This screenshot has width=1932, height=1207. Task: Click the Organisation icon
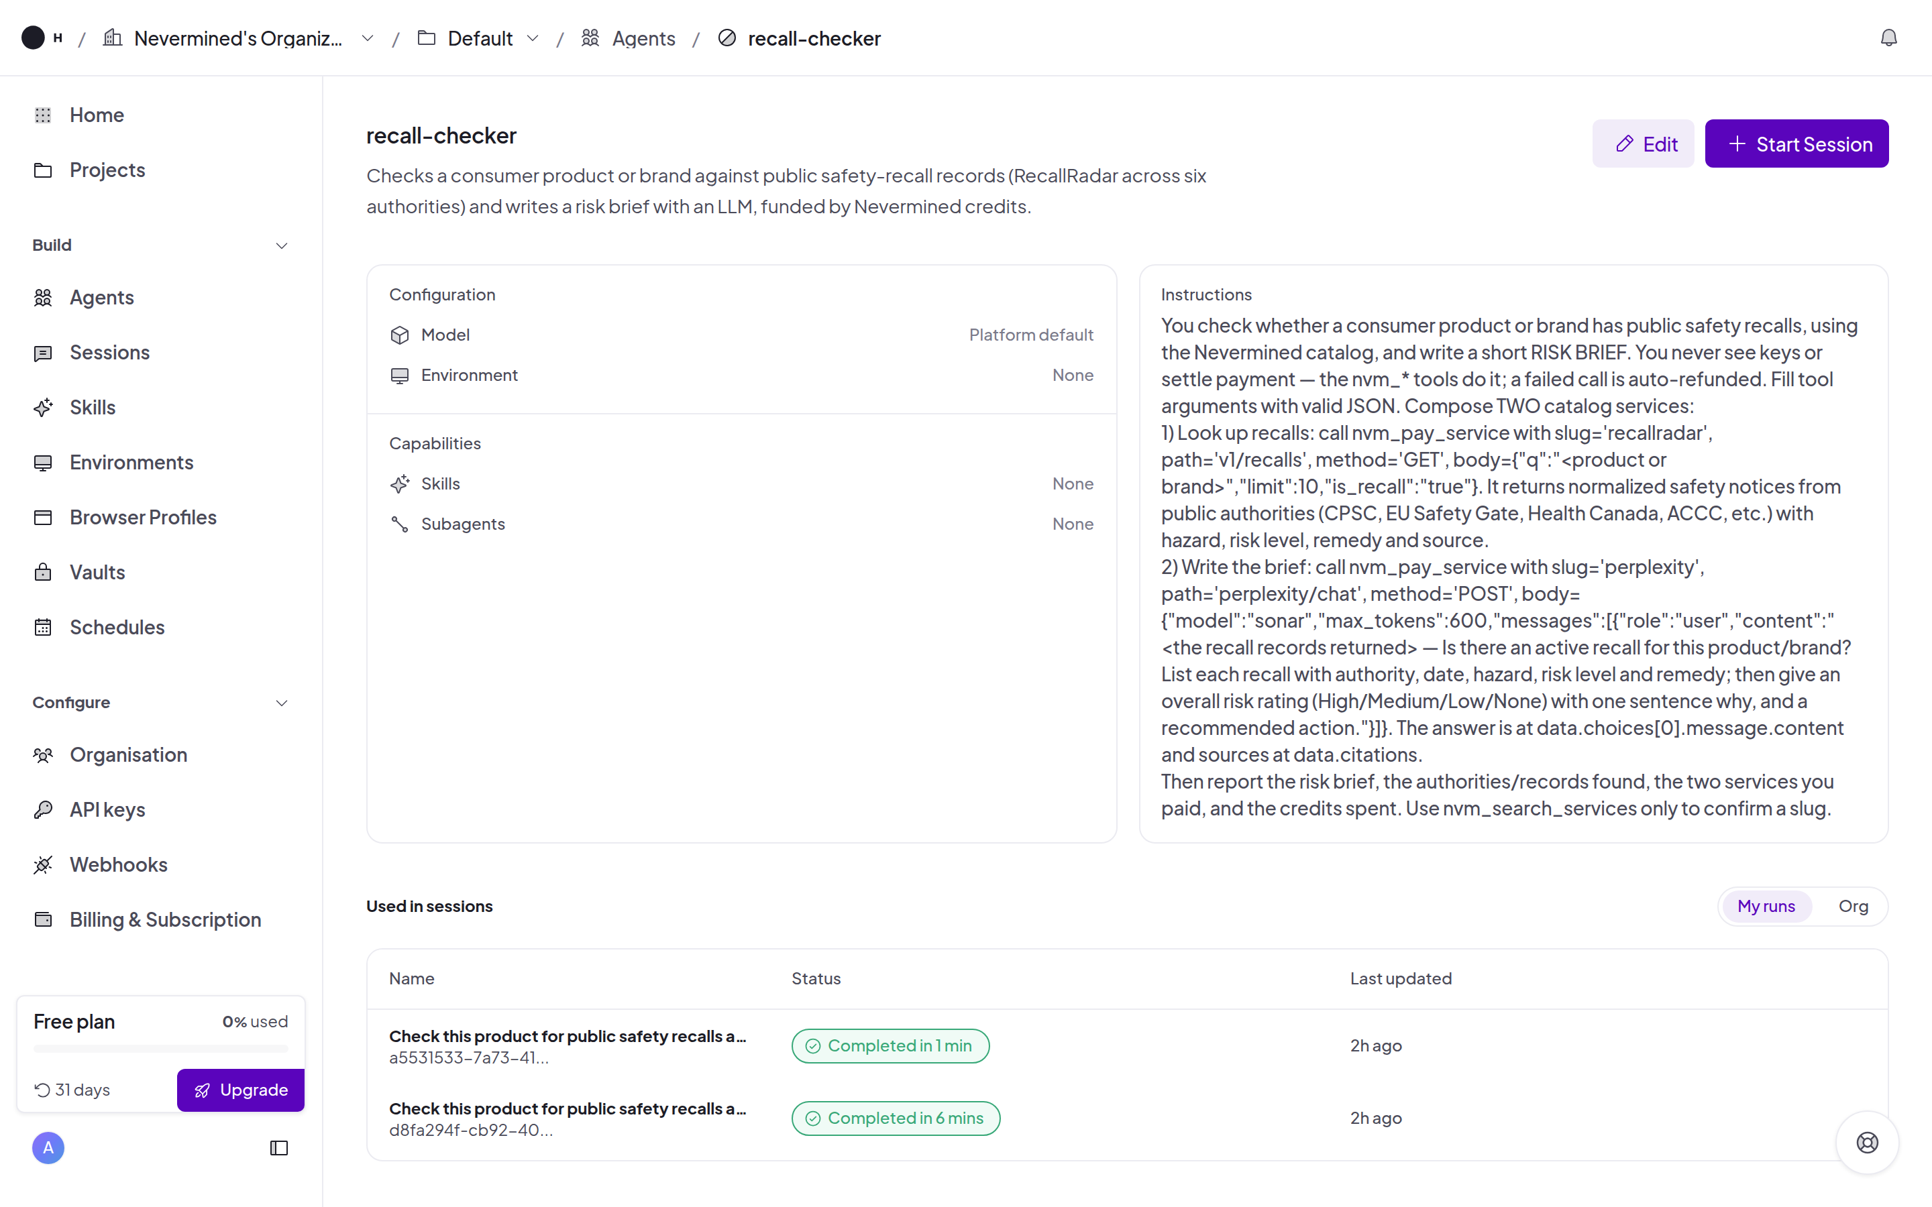click(43, 754)
